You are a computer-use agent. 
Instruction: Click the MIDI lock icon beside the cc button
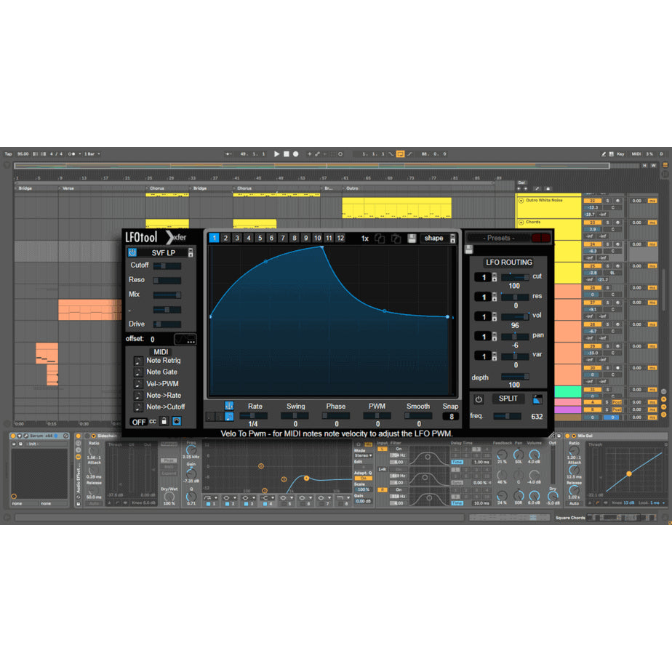pyautogui.click(x=164, y=421)
